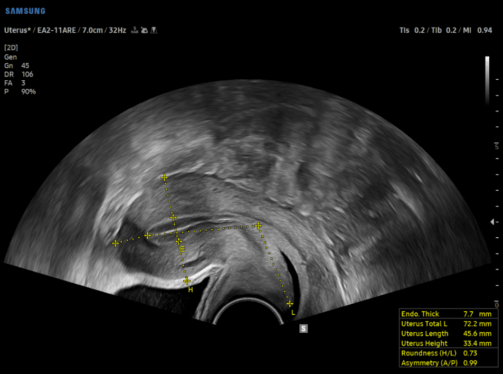This screenshot has width=503, height=374.
Task: Click the [2D] mode label
Action: point(11,48)
